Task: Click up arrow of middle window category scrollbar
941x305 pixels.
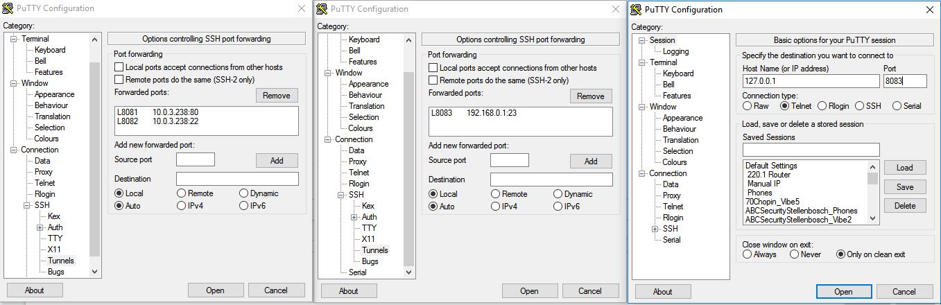Action: coord(409,40)
